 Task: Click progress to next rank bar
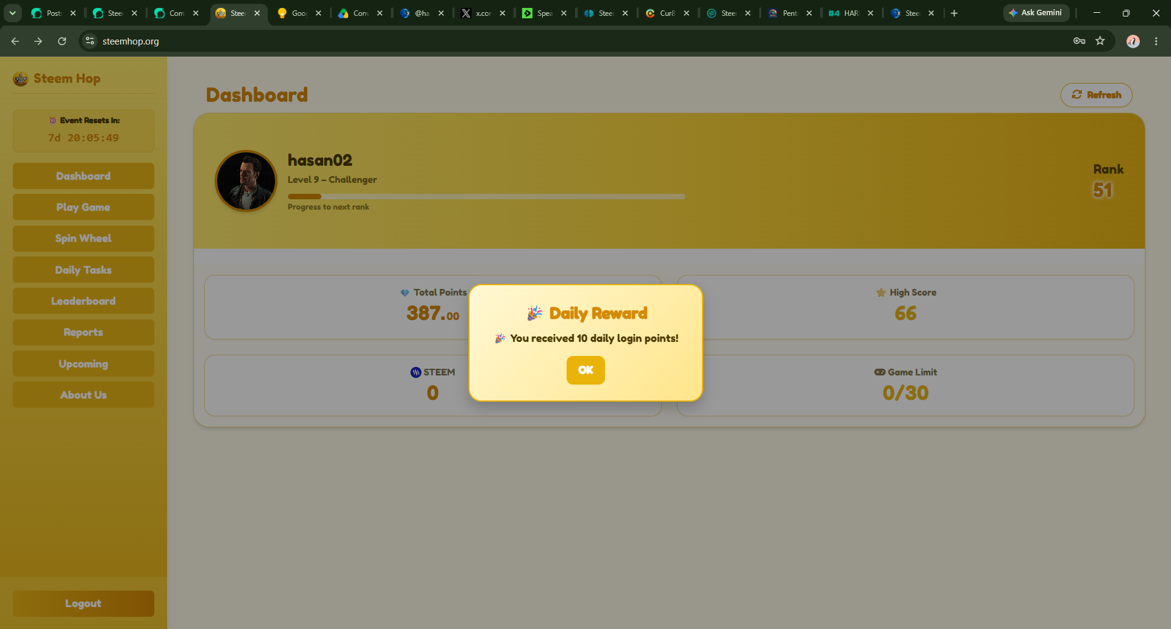tap(487, 196)
